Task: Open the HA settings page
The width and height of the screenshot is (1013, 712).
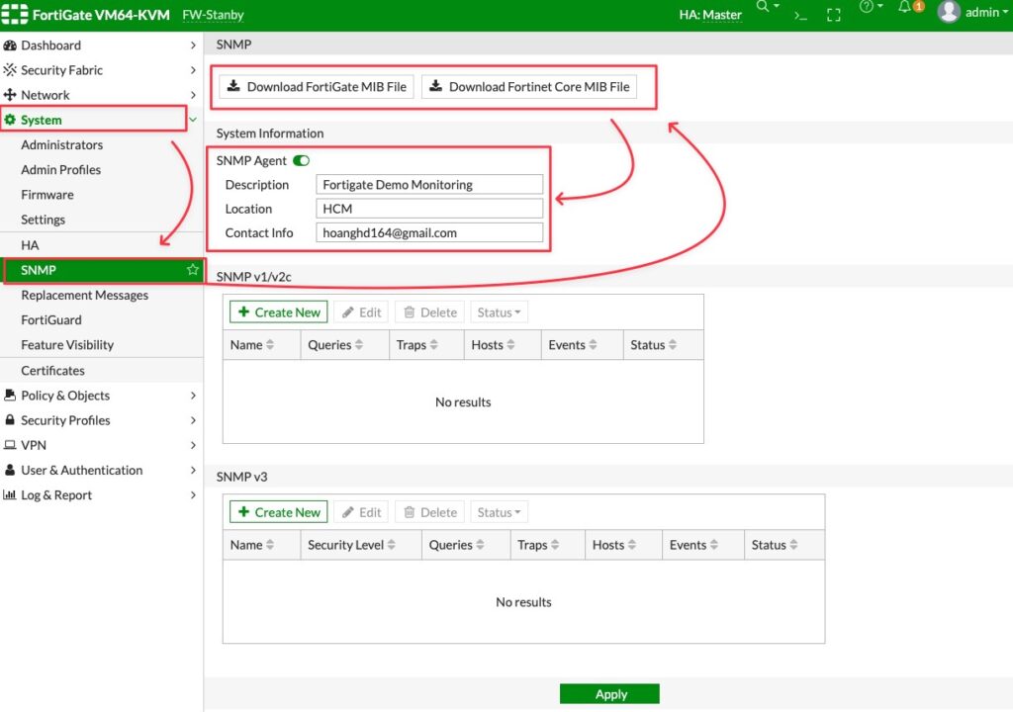Action: pos(30,245)
